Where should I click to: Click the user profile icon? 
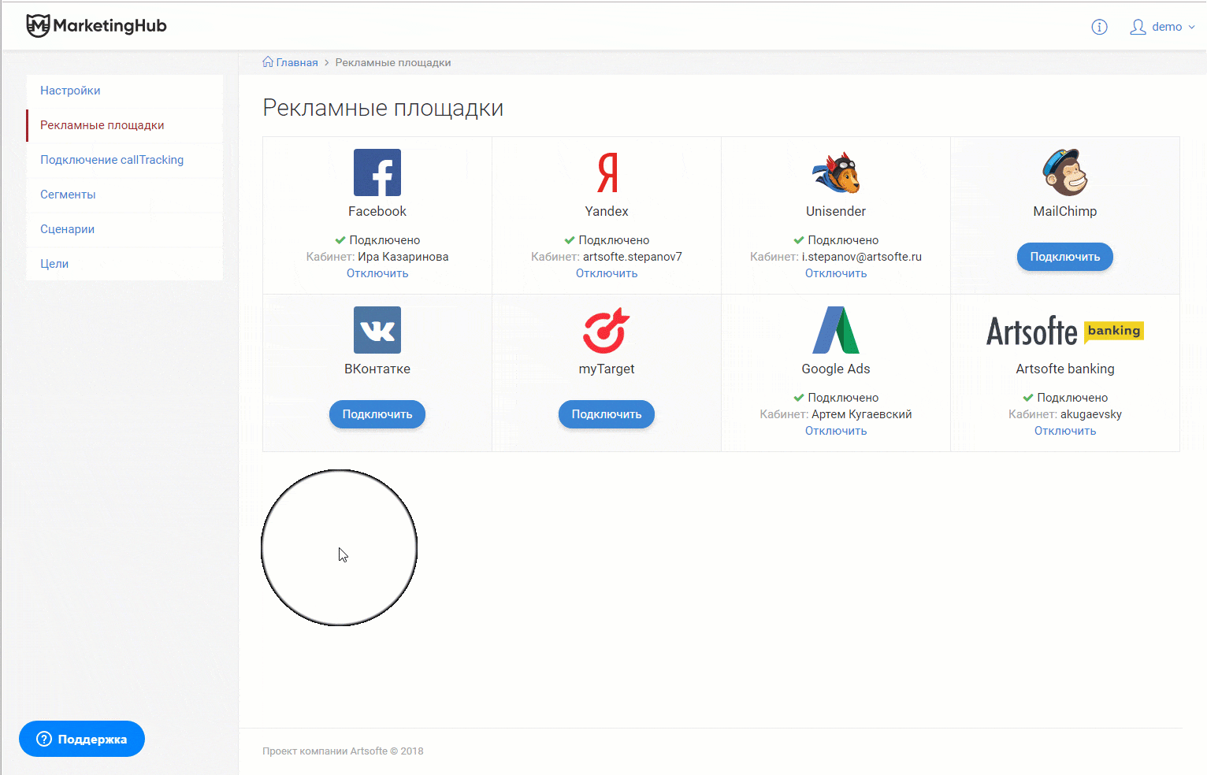[x=1138, y=27]
